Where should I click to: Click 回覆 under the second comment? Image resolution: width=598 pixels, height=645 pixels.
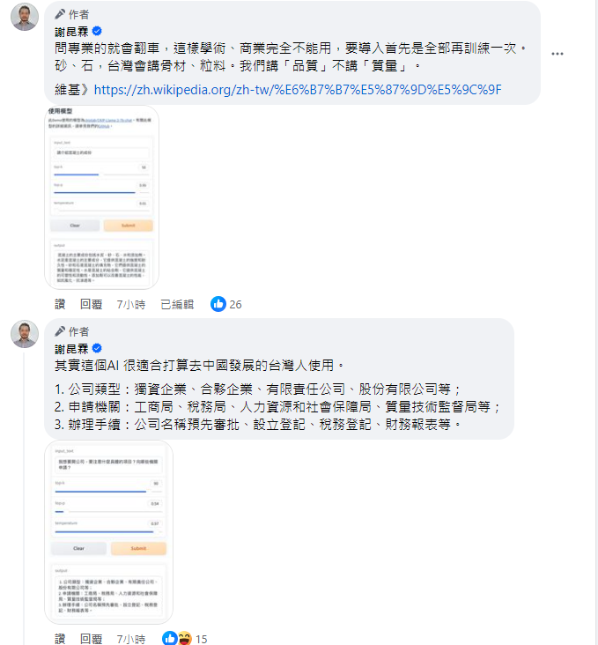coord(91,639)
